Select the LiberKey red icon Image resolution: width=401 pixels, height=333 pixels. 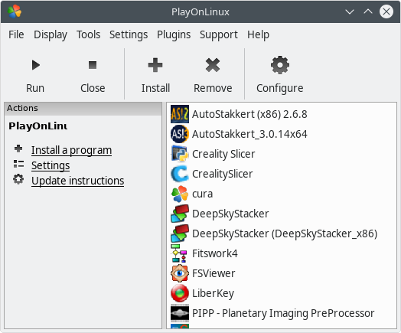click(180, 293)
